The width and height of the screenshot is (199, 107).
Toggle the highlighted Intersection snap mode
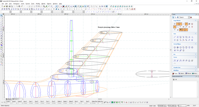tap(175, 27)
